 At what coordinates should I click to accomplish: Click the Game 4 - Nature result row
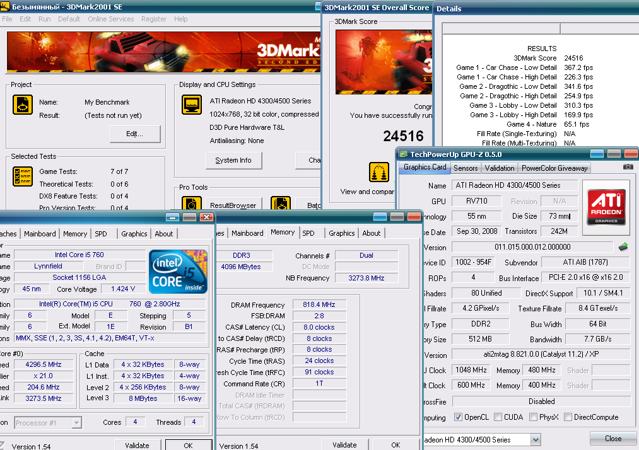[548, 124]
